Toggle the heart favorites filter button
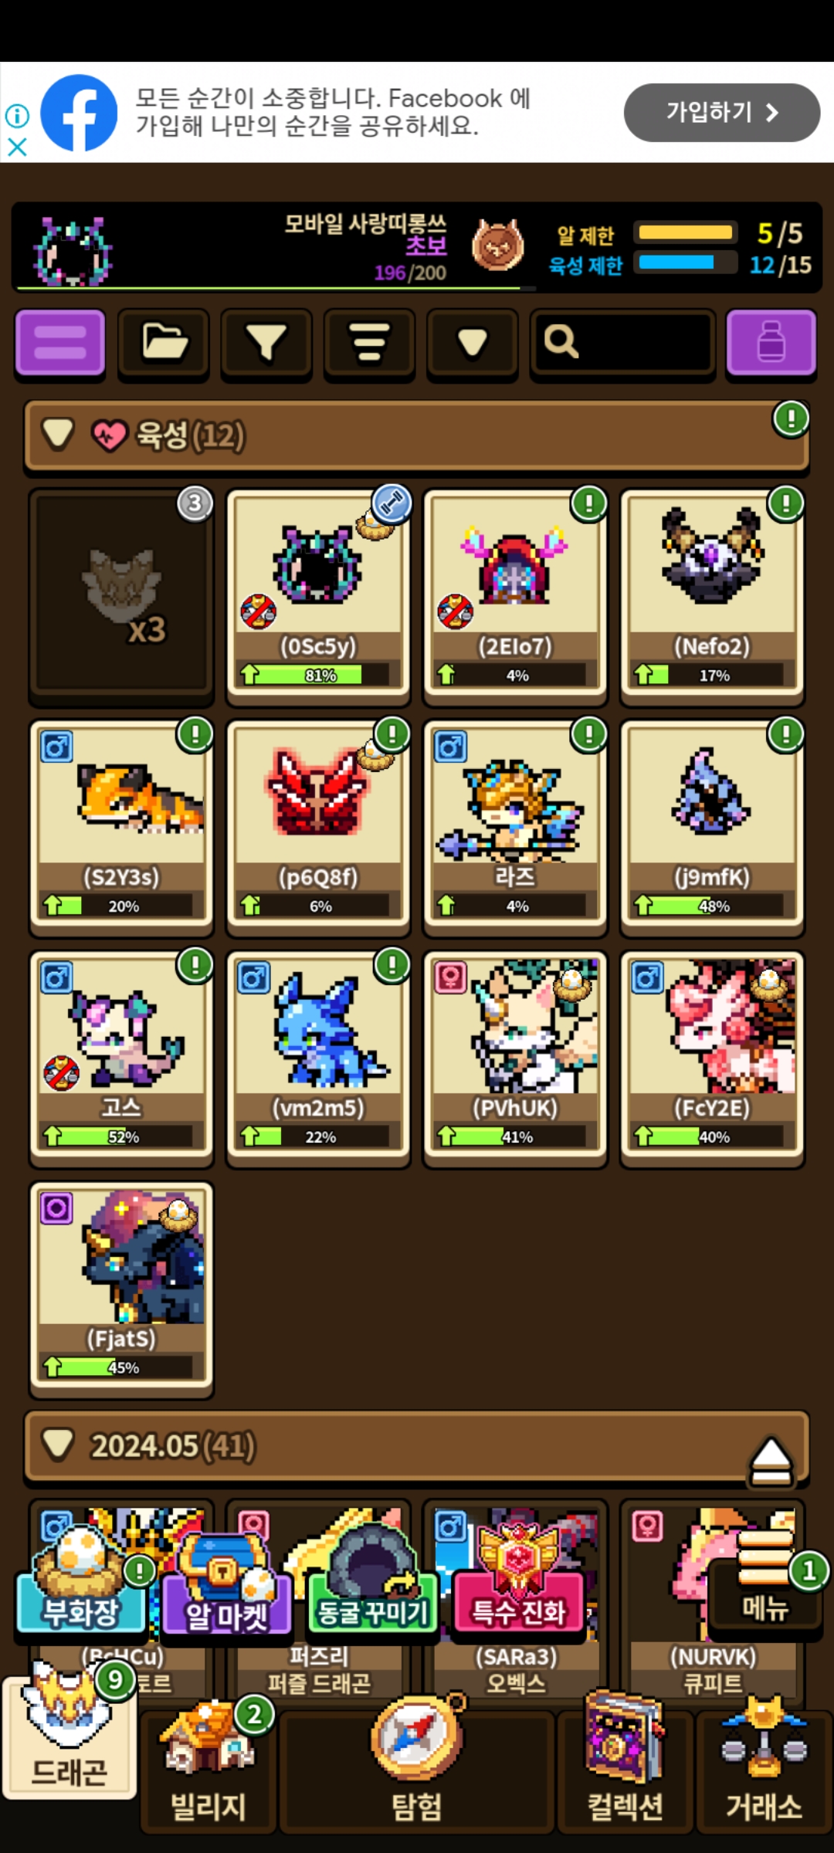This screenshot has height=1853, width=834. [x=472, y=343]
